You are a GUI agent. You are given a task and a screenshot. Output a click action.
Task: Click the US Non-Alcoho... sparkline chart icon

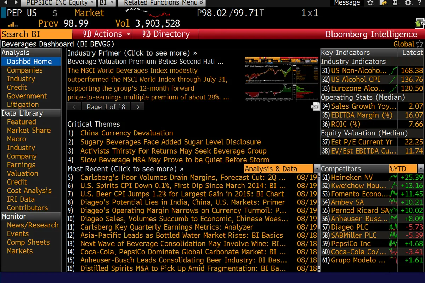(x=393, y=71)
